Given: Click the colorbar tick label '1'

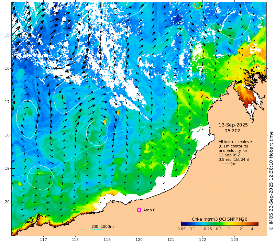Looking at the screenshot, I should click(229, 229).
